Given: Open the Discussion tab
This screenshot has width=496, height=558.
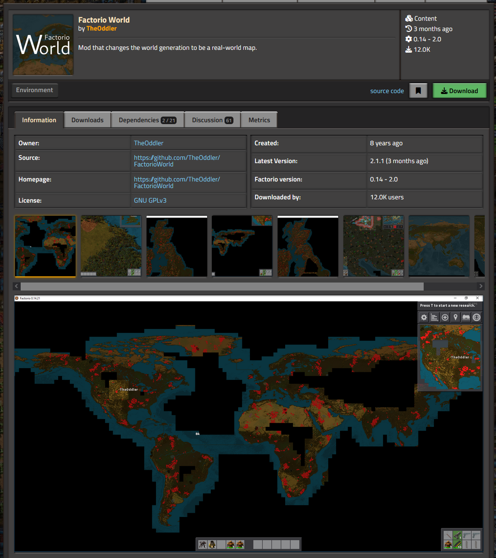Looking at the screenshot, I should pos(212,120).
